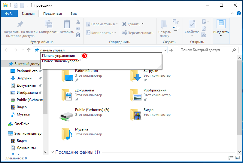The width and height of the screenshot is (243, 163).
Task: Select Public (\\vboxsrv) (F:) drive in main pane
Action: 84,115
